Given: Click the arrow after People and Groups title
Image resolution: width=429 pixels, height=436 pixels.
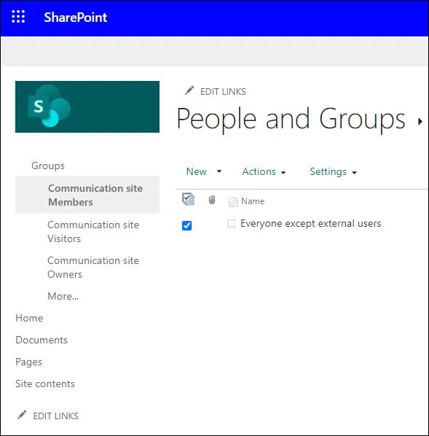Looking at the screenshot, I should coord(420,121).
